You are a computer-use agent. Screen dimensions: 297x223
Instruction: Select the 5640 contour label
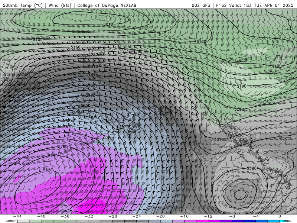click(71, 121)
